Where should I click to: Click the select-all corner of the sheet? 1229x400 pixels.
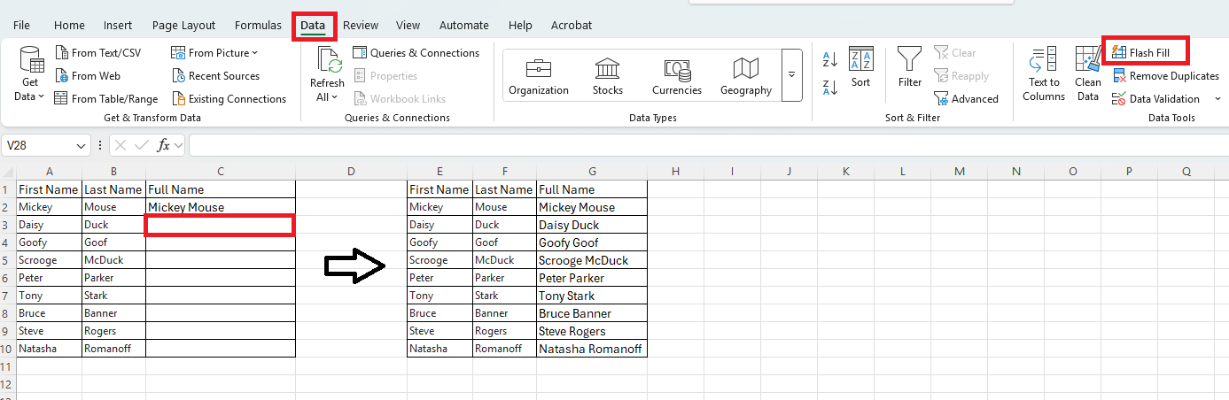click(8, 171)
